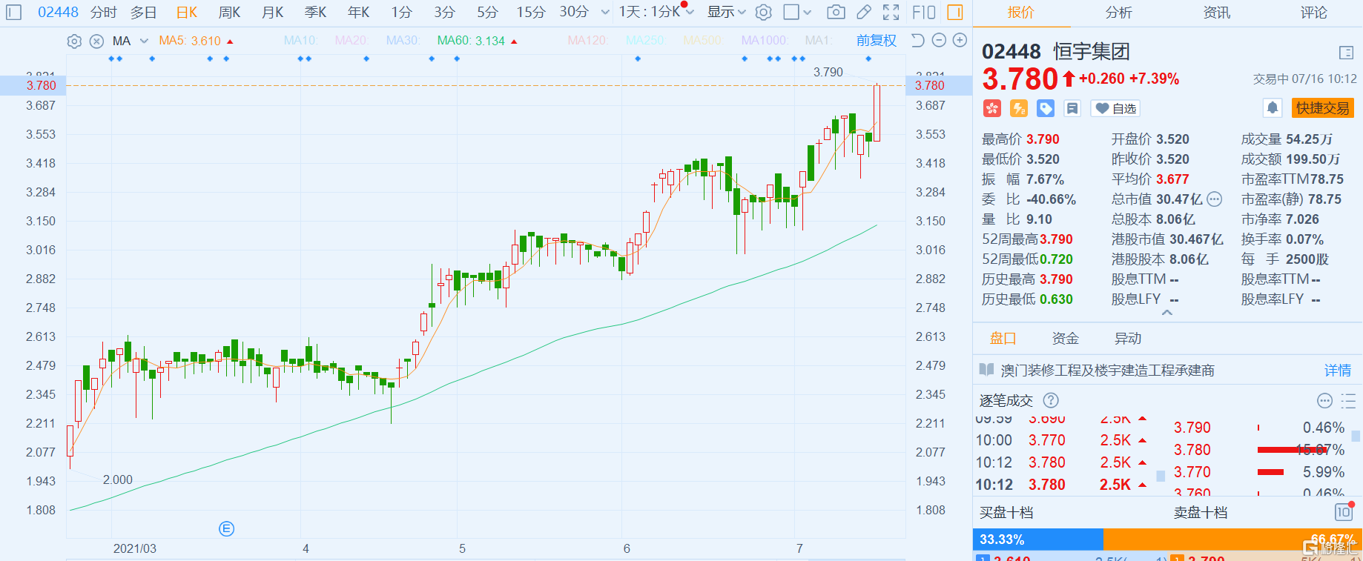Open the 逐笔成交 more options ellipsis
The width and height of the screenshot is (1363, 561).
[1324, 401]
